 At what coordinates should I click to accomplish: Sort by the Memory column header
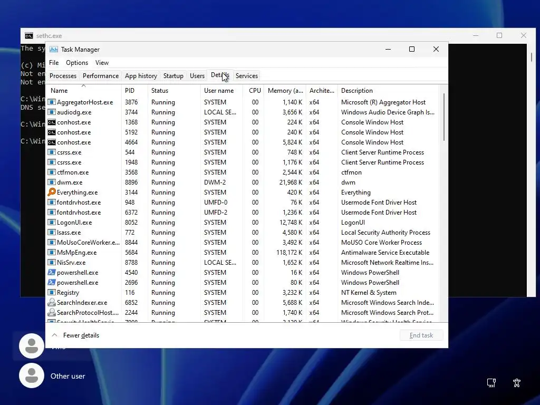[285, 91]
